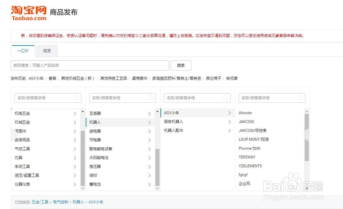343x209 pixels.
Task: Click the search magnifier icon in the first category filter box
Action: tap(77, 98)
